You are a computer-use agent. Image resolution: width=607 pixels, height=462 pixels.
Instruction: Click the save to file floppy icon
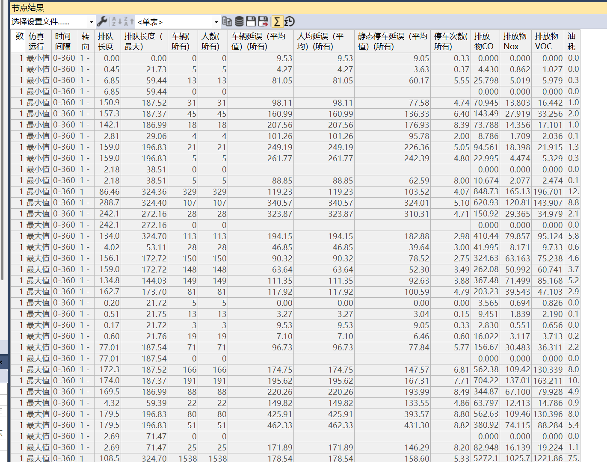(x=251, y=21)
